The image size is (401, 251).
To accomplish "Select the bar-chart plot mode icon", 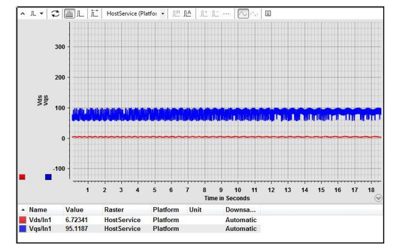I will click(x=69, y=13).
